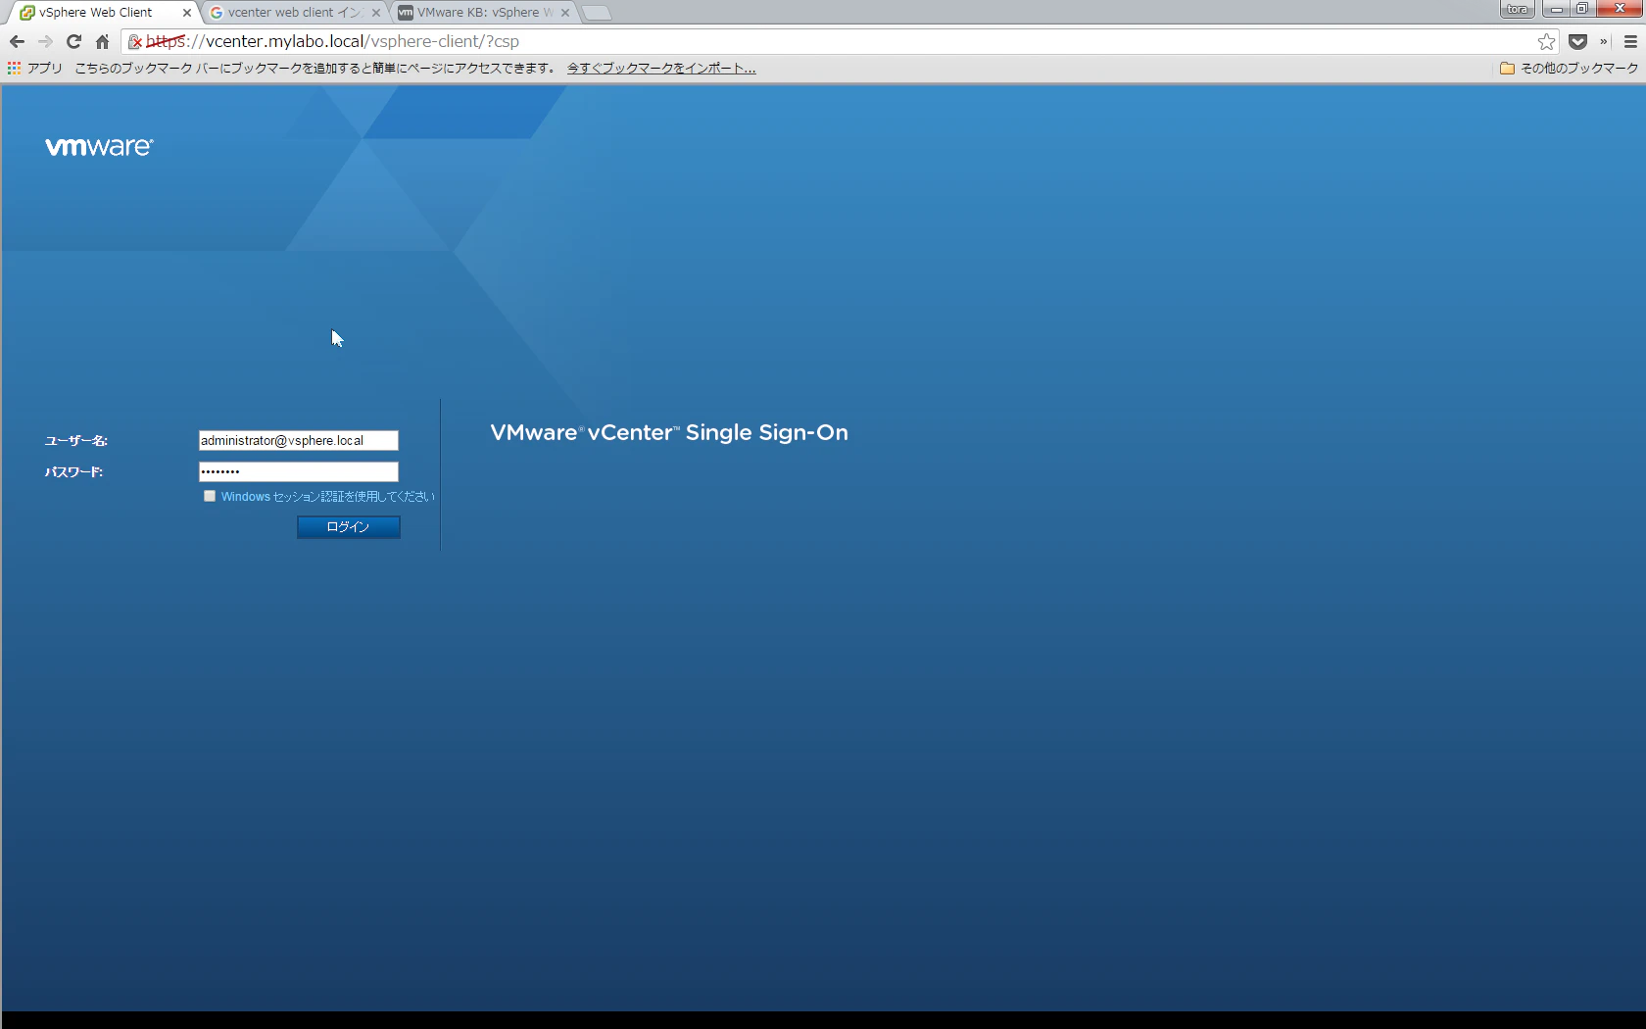The height and width of the screenshot is (1029, 1646).
Task: Close the Chrome browser window
Action: coord(1620,9)
